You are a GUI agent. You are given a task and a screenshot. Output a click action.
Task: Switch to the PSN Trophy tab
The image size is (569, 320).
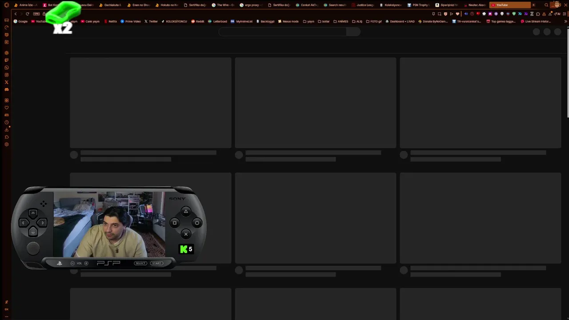tap(419, 5)
